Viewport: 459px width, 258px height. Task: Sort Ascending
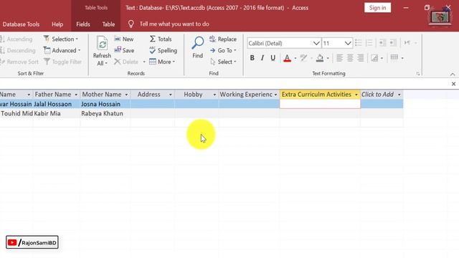(16, 39)
